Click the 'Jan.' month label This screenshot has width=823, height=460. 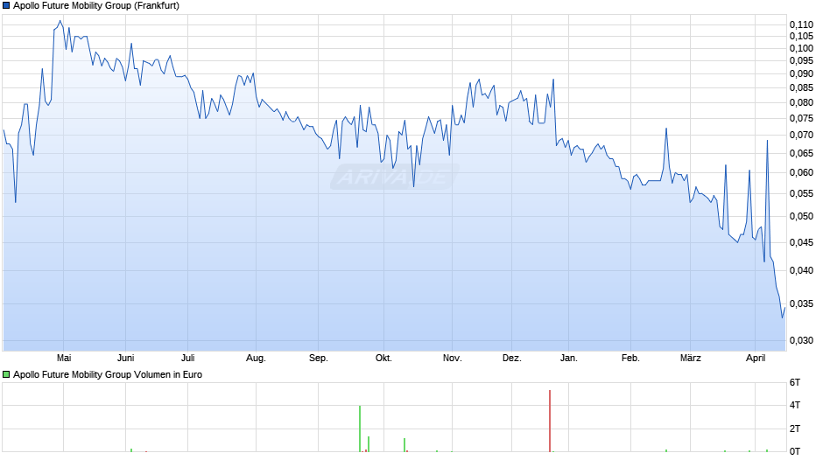(x=568, y=358)
